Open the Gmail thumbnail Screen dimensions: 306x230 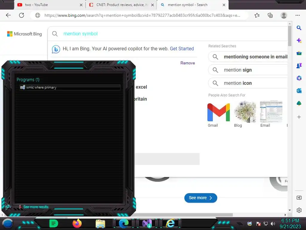click(218, 112)
